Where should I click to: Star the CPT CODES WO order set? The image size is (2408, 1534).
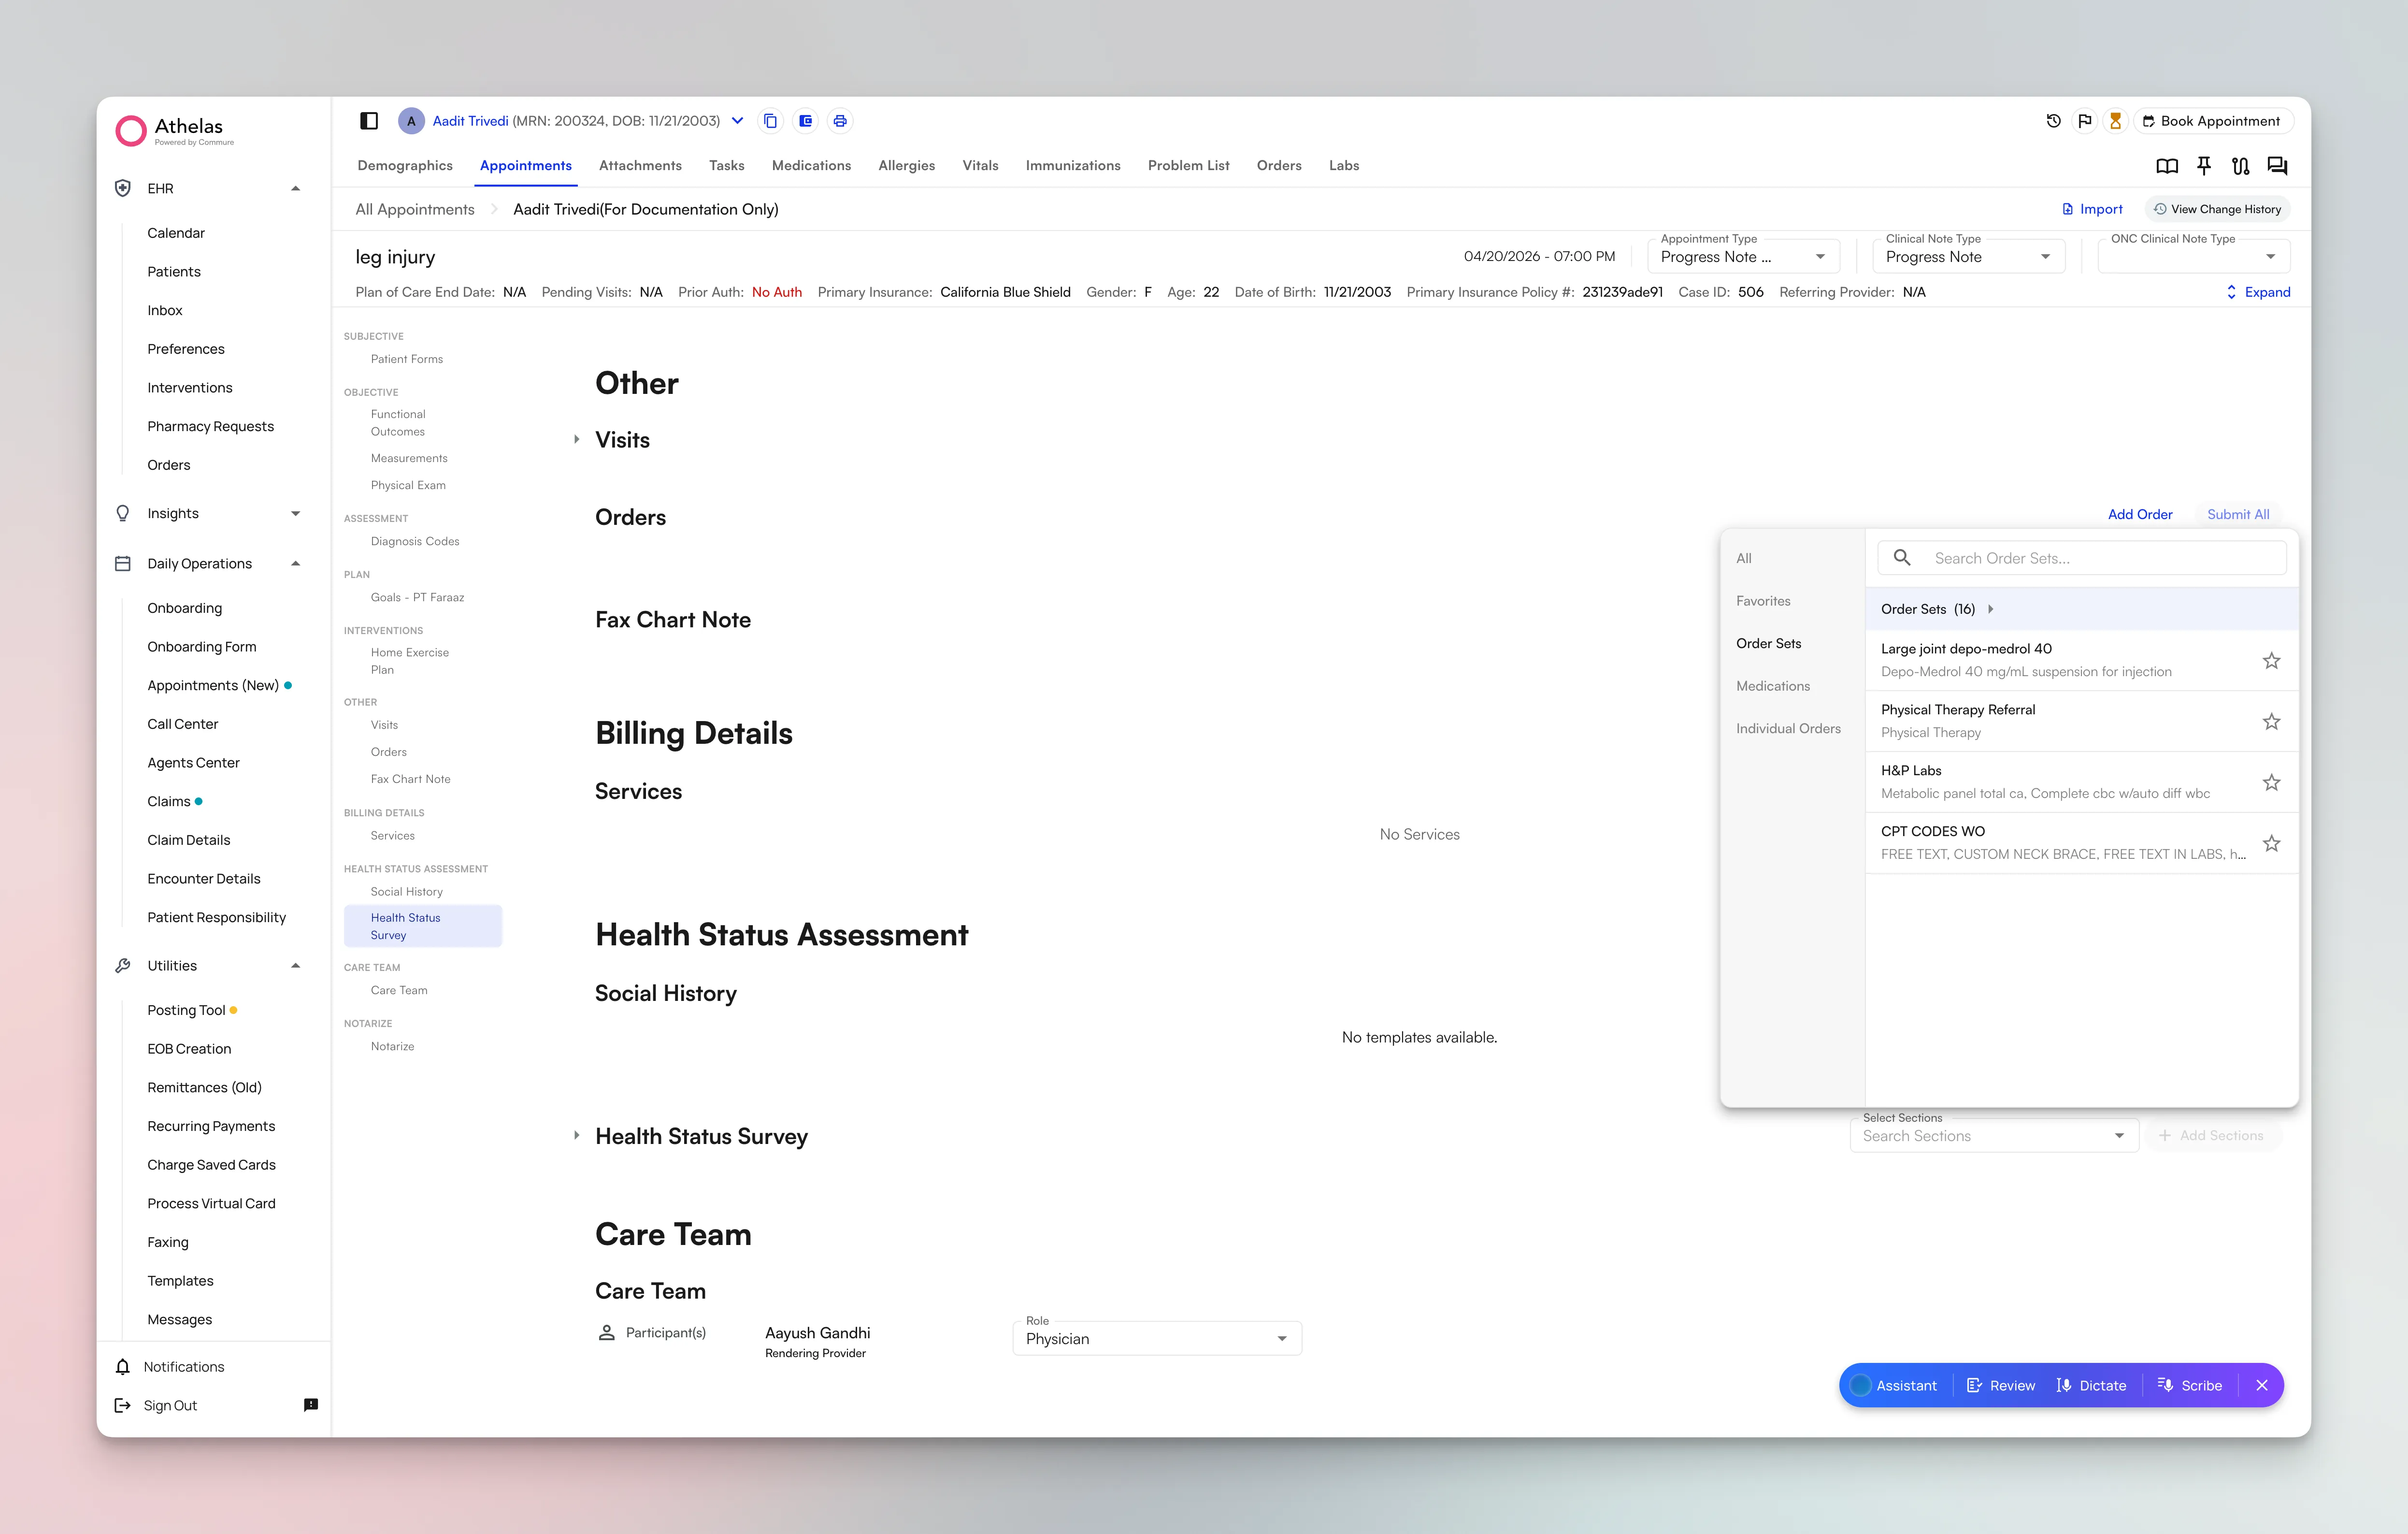click(x=2271, y=844)
